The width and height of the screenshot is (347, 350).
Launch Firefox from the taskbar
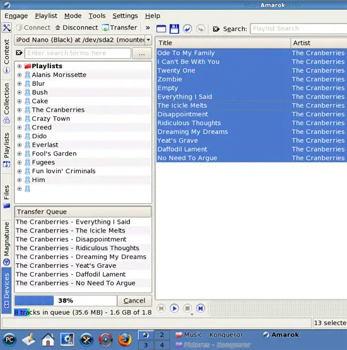pyautogui.click(x=125, y=340)
